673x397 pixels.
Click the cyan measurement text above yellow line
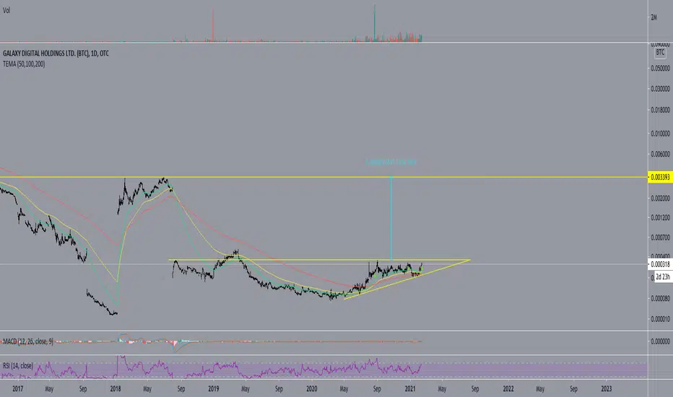point(391,162)
